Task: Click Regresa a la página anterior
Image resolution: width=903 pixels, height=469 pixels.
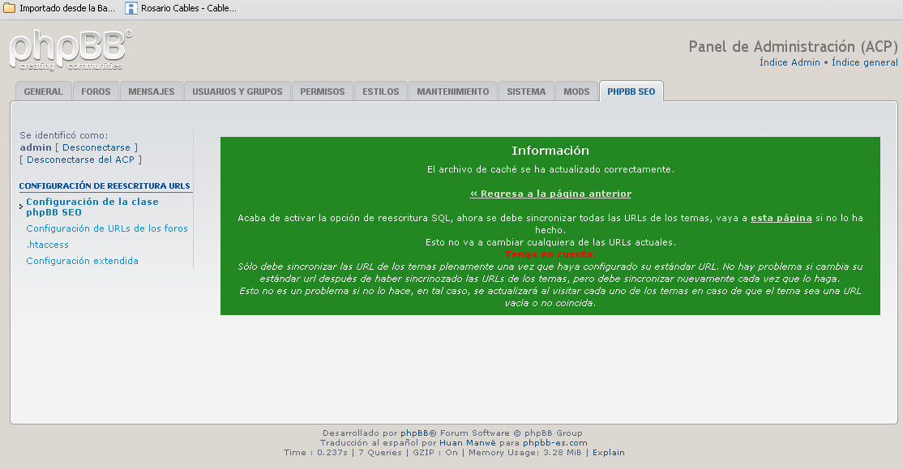Action: coord(550,193)
